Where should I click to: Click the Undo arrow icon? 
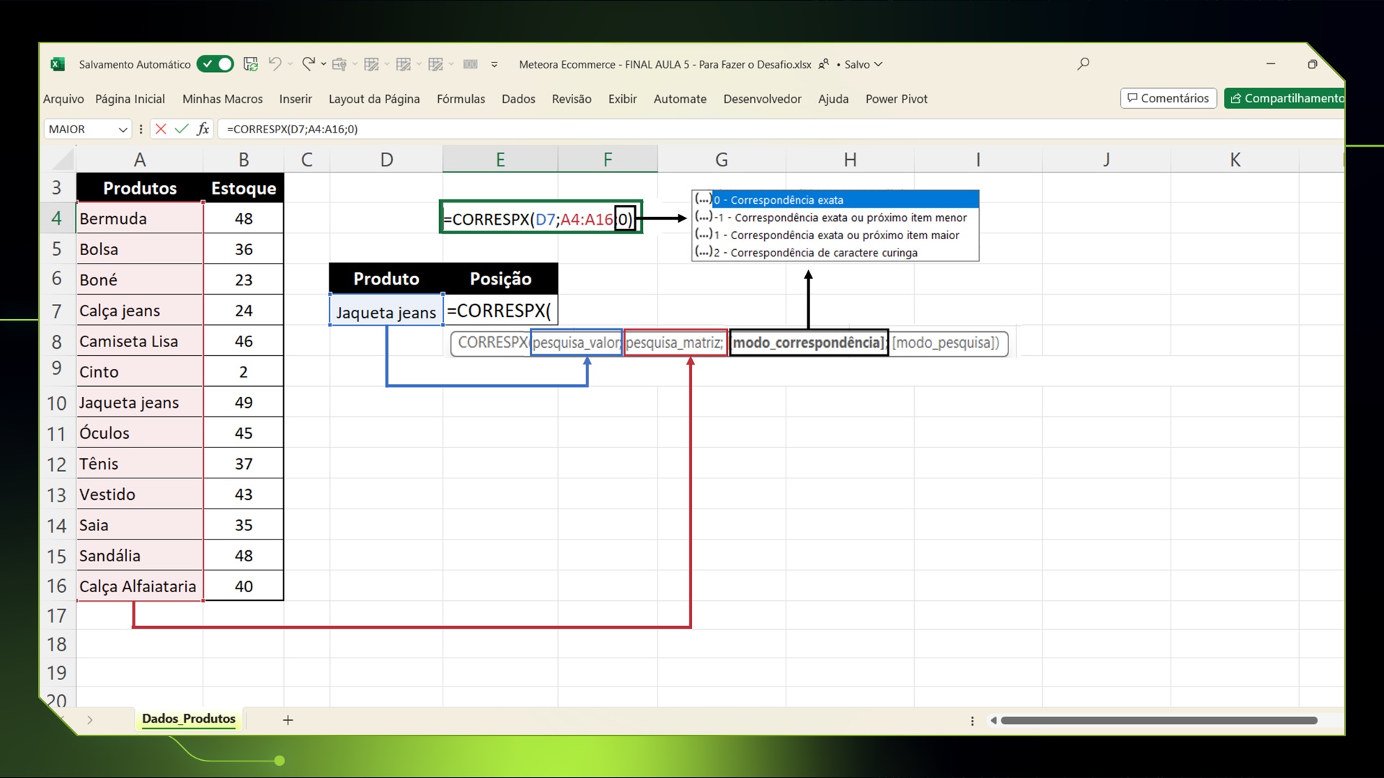coord(275,64)
